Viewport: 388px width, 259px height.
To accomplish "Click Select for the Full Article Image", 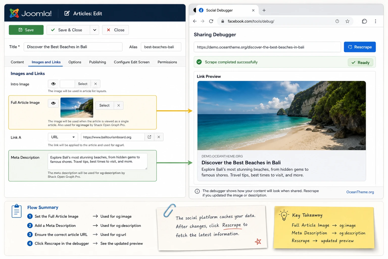I will coord(104,105).
